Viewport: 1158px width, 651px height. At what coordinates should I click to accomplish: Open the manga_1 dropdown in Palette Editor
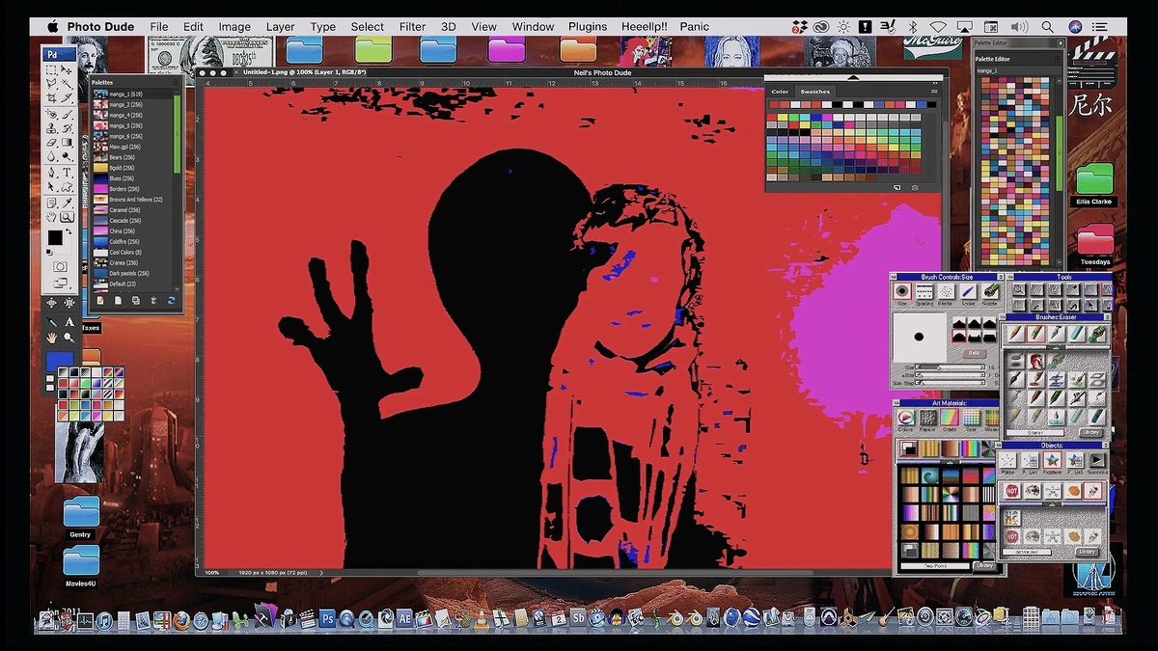[x=1016, y=70]
